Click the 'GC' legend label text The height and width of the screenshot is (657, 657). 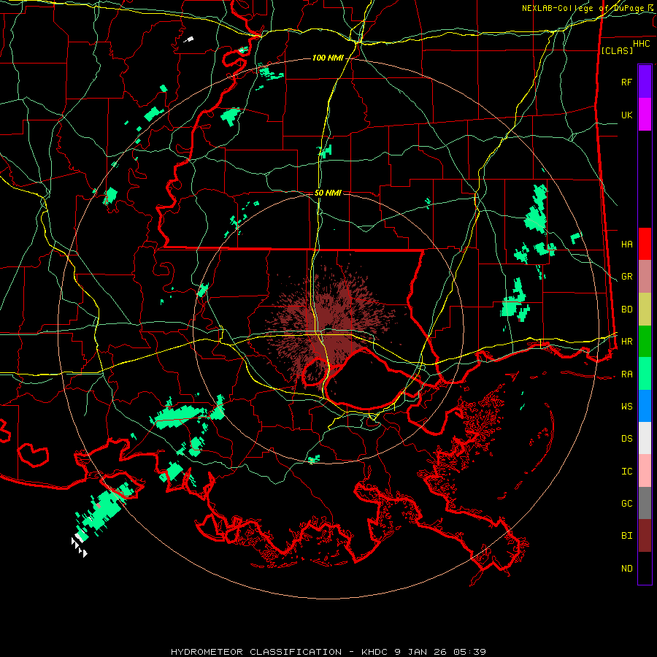(626, 504)
